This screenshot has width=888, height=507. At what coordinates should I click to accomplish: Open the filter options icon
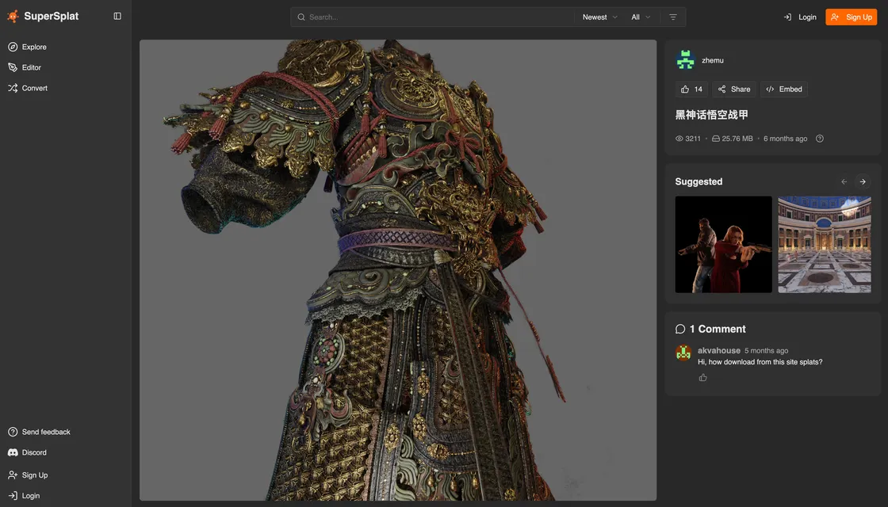tap(673, 17)
